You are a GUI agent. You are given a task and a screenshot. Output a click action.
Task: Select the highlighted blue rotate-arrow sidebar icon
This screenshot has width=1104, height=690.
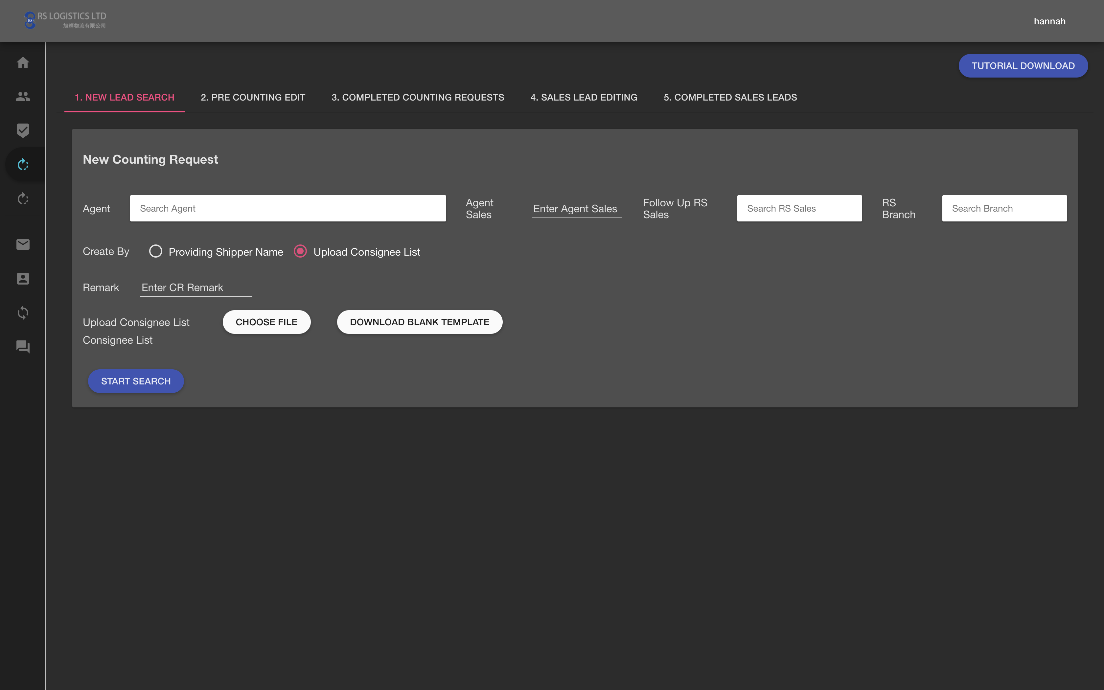tap(23, 165)
